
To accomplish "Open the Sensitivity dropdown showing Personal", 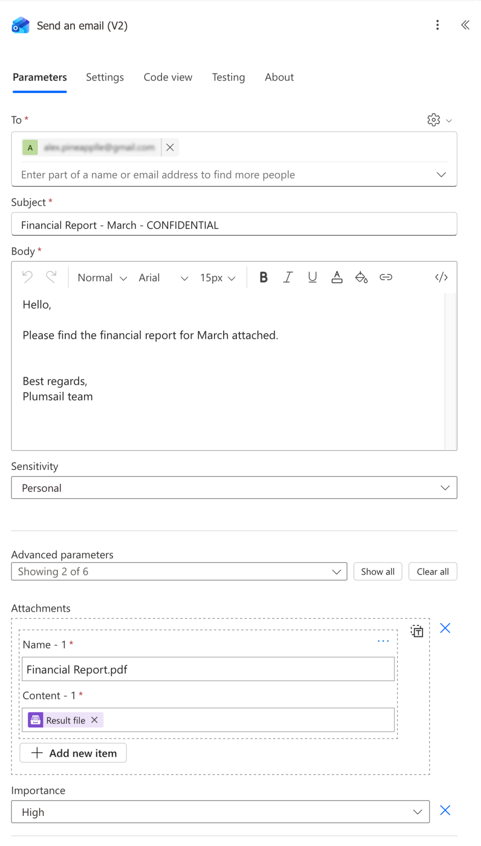I will (234, 488).
